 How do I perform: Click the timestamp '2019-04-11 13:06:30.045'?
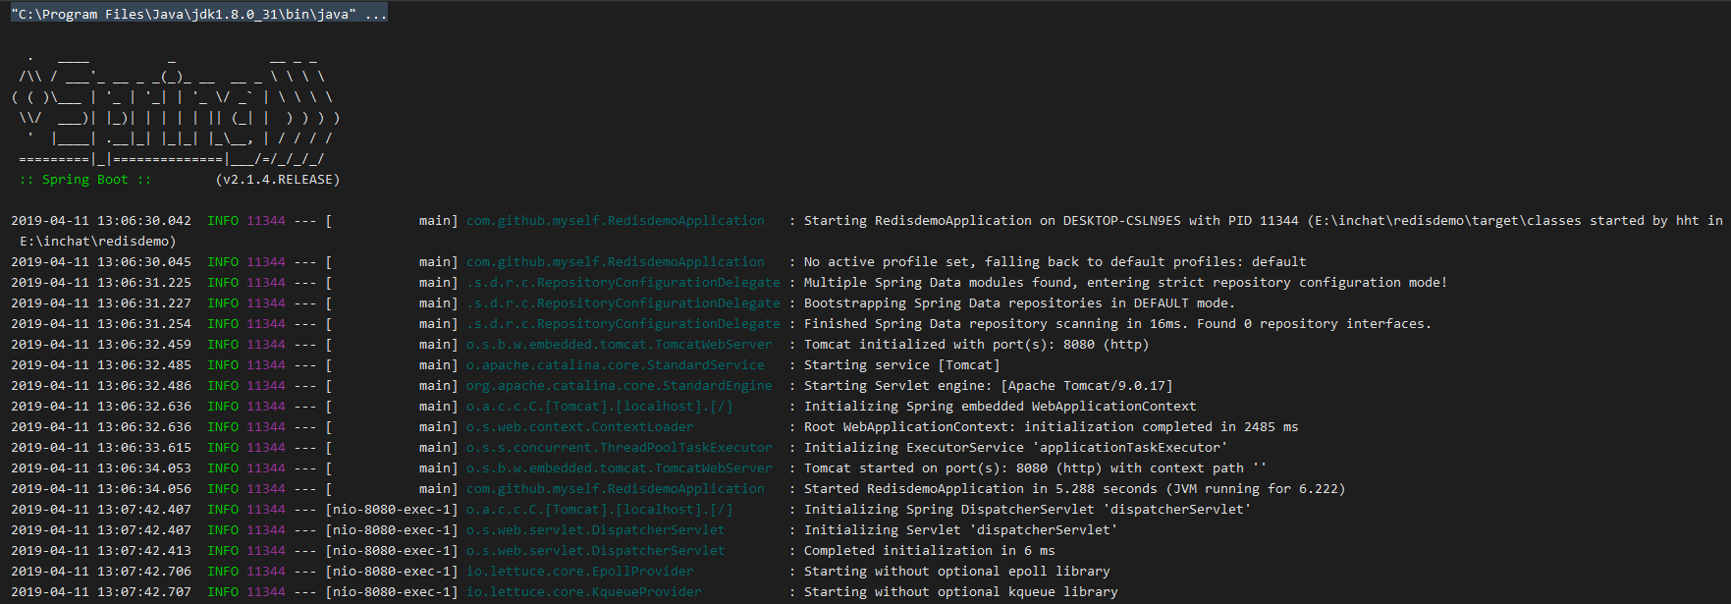coord(101,262)
